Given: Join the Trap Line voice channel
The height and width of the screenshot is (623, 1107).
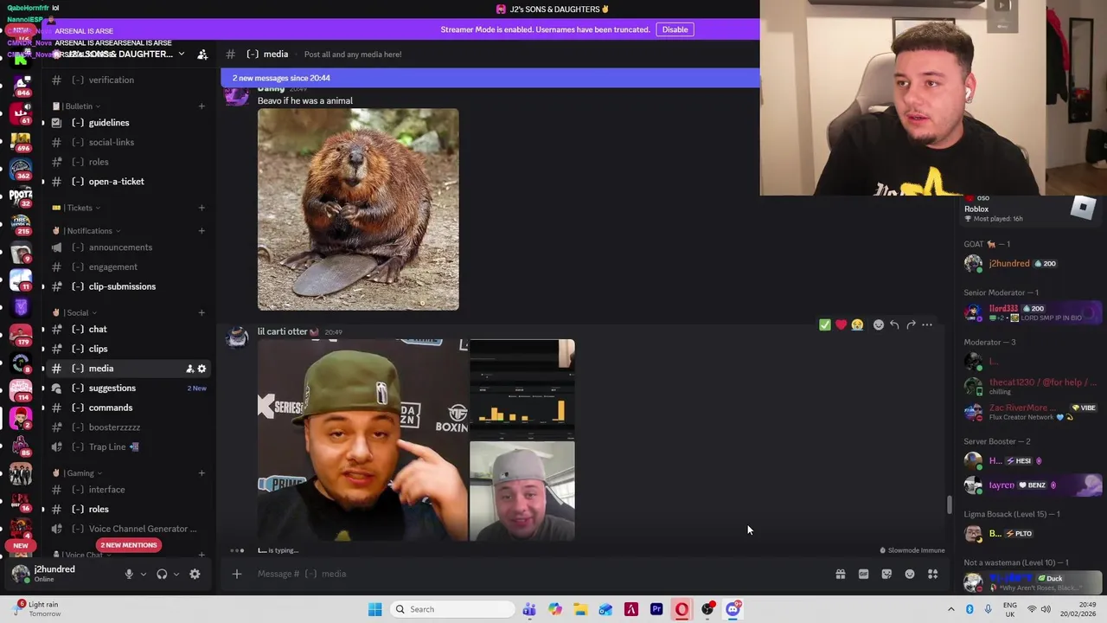Looking at the screenshot, I should tap(128, 447).
